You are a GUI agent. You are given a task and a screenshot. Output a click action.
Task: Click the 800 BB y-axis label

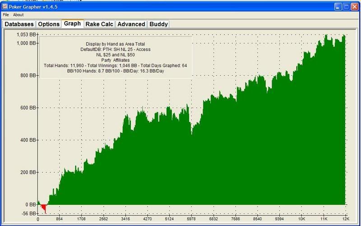[x=28, y=75]
